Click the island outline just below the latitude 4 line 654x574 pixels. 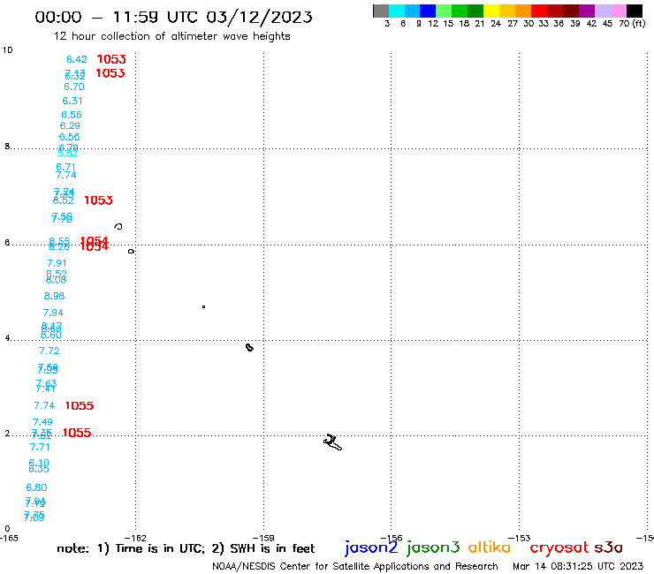pos(249,348)
